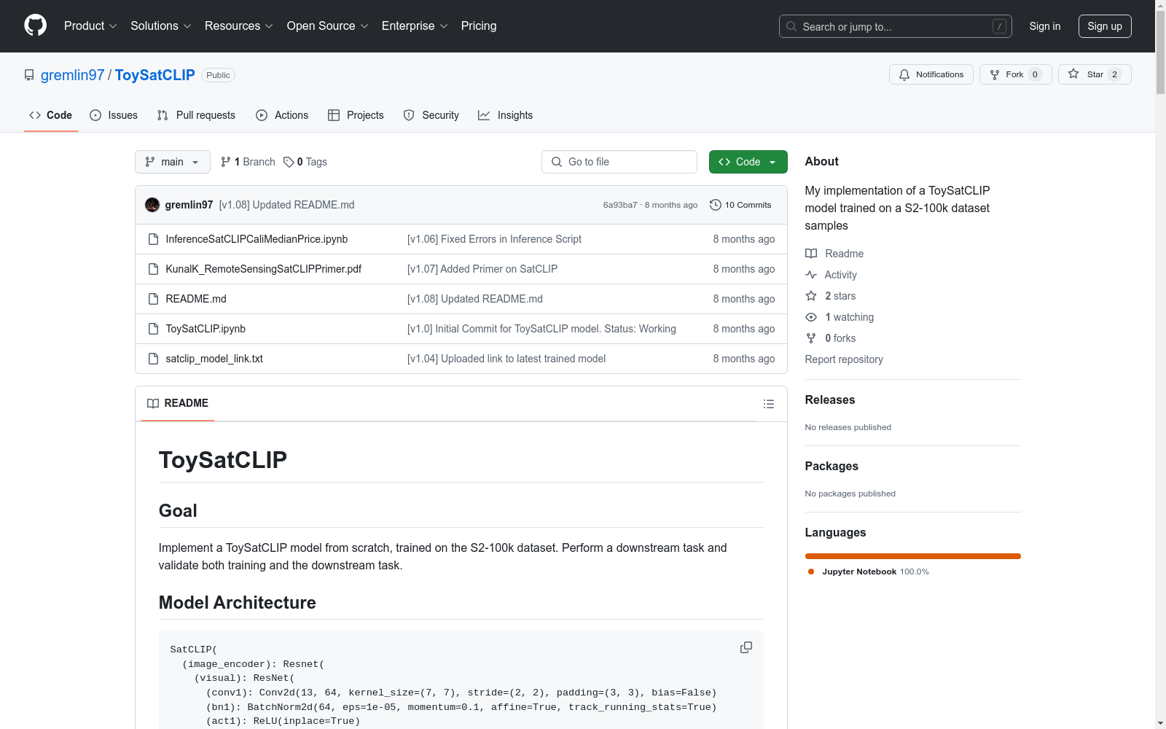
Task: Click the gremlin97 avatar in commit row
Action: [x=152, y=205]
